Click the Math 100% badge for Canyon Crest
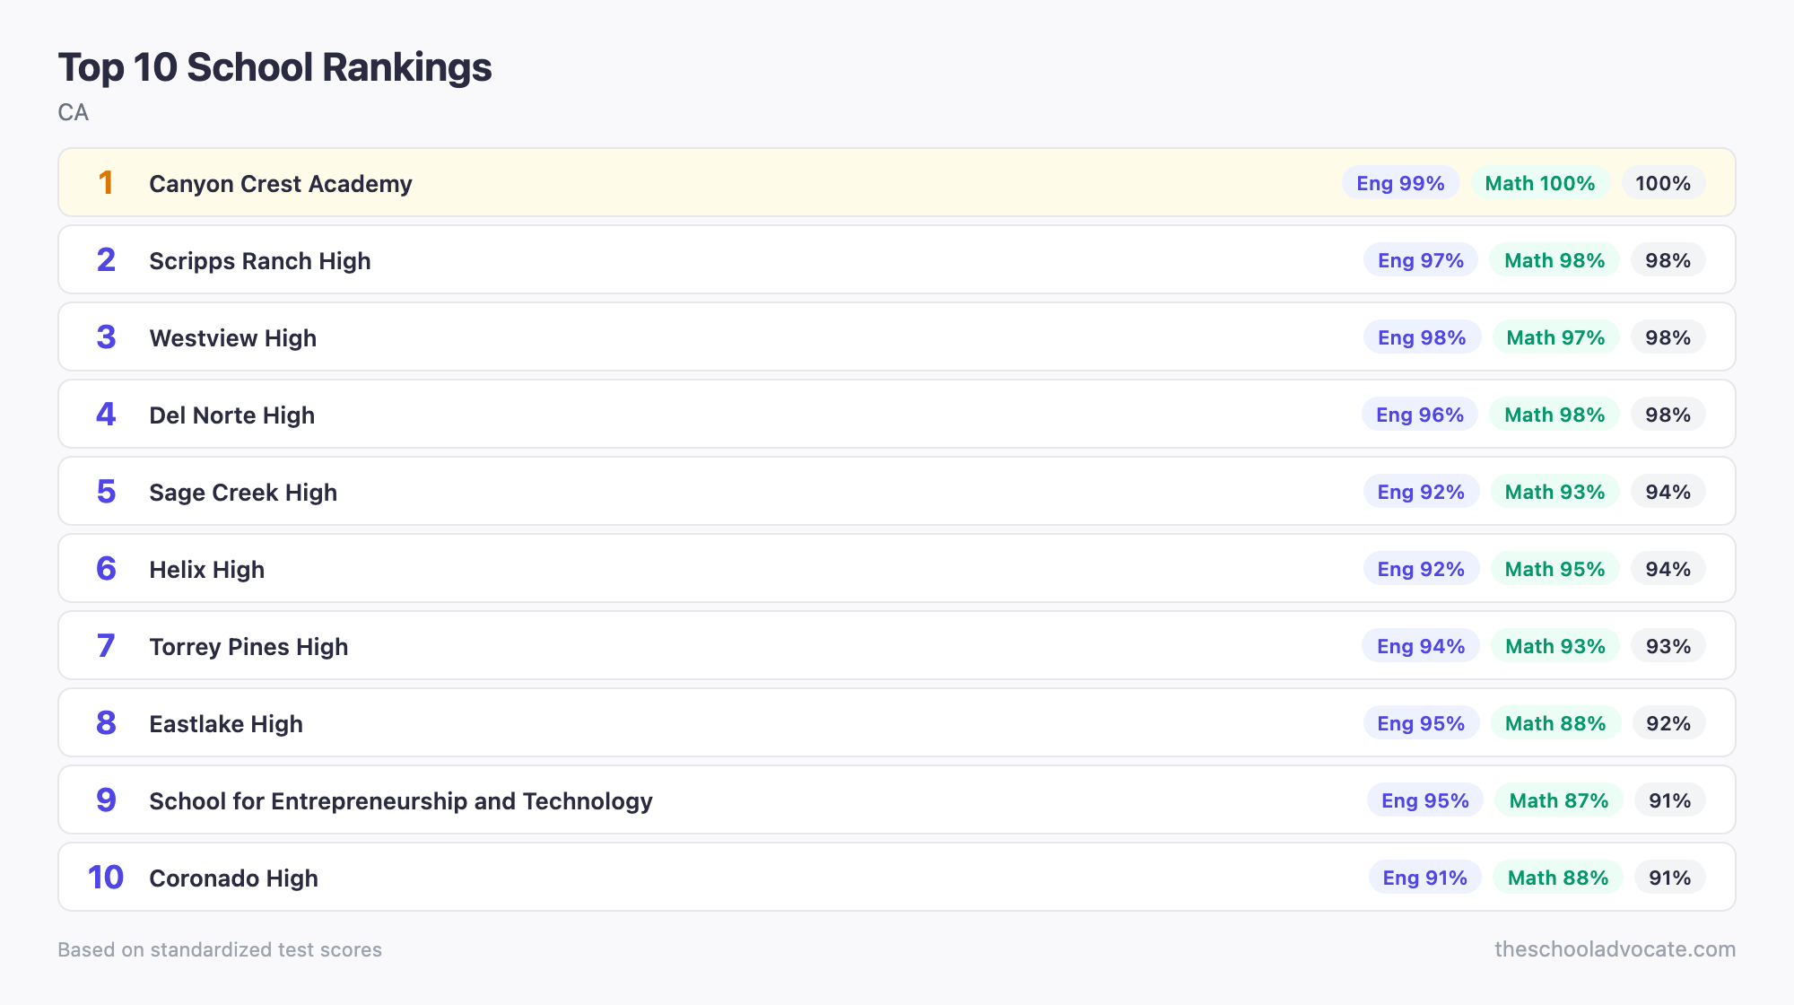Screen dimensions: 1794x1005 pyautogui.click(x=1540, y=182)
